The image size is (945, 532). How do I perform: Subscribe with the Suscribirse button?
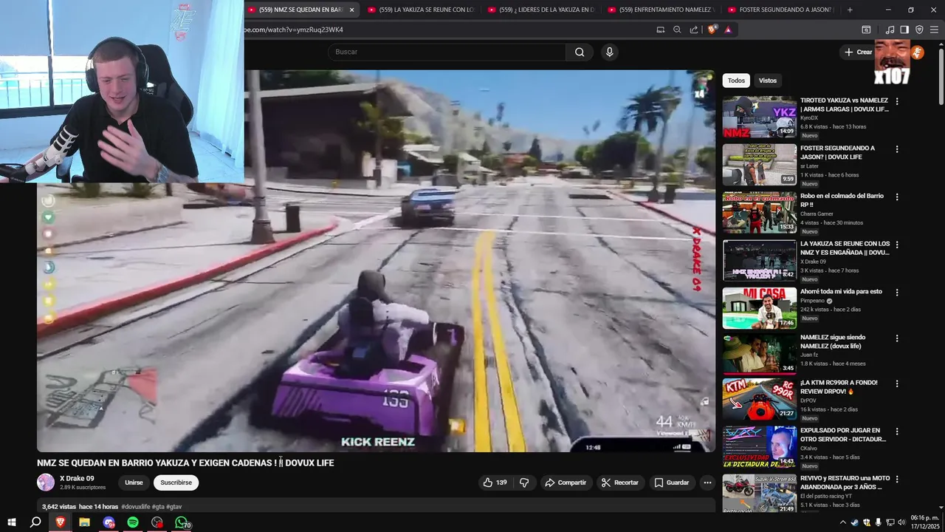click(176, 482)
